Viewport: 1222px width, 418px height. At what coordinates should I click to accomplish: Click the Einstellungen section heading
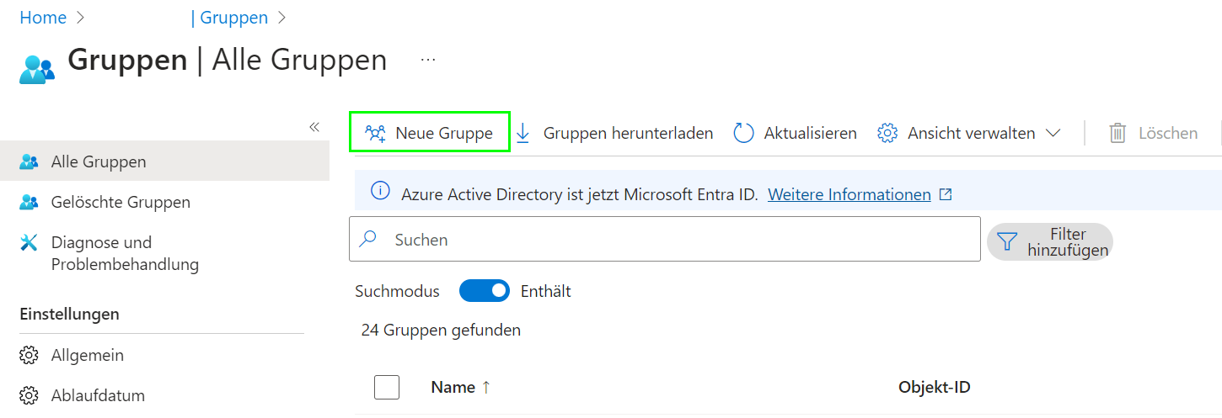[69, 314]
